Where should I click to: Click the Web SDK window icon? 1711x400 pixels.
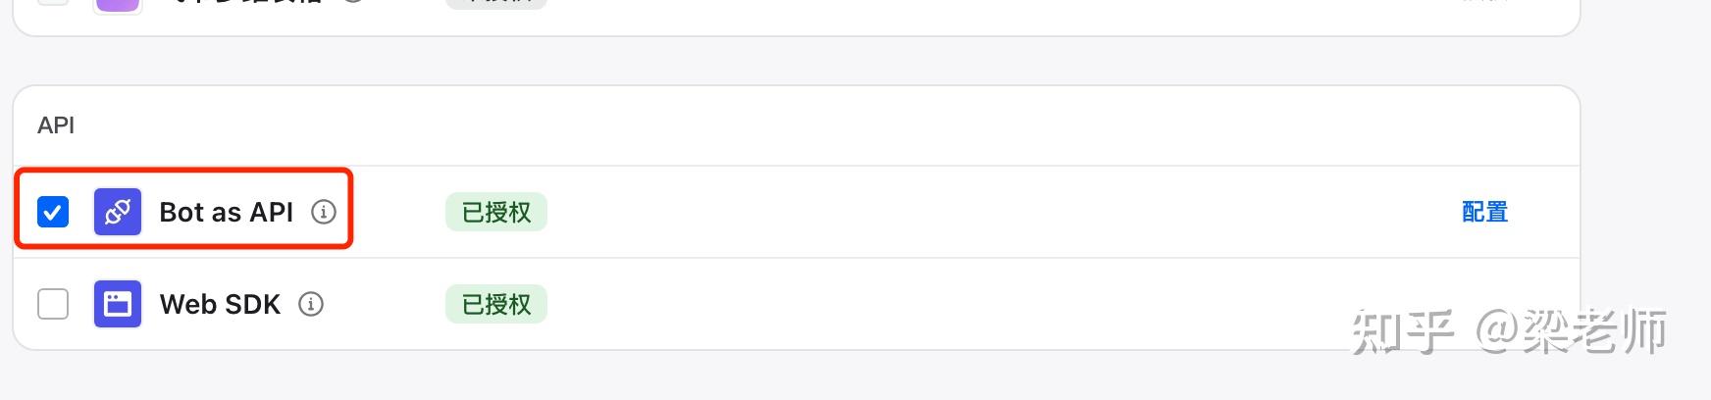pyautogui.click(x=118, y=304)
